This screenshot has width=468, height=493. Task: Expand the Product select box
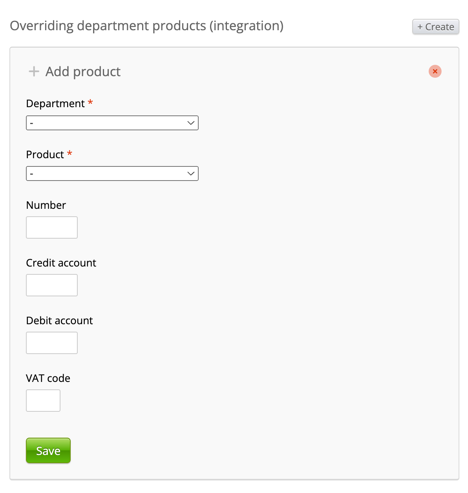[112, 173]
